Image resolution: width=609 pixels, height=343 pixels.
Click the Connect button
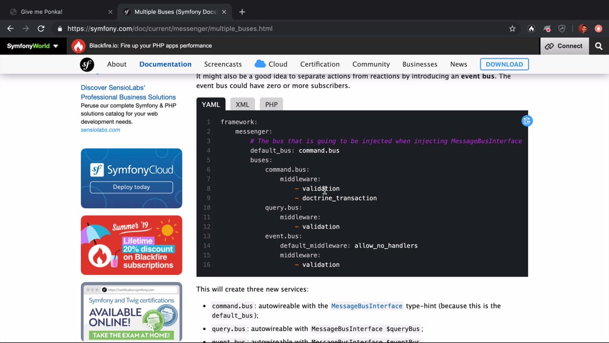click(x=564, y=46)
